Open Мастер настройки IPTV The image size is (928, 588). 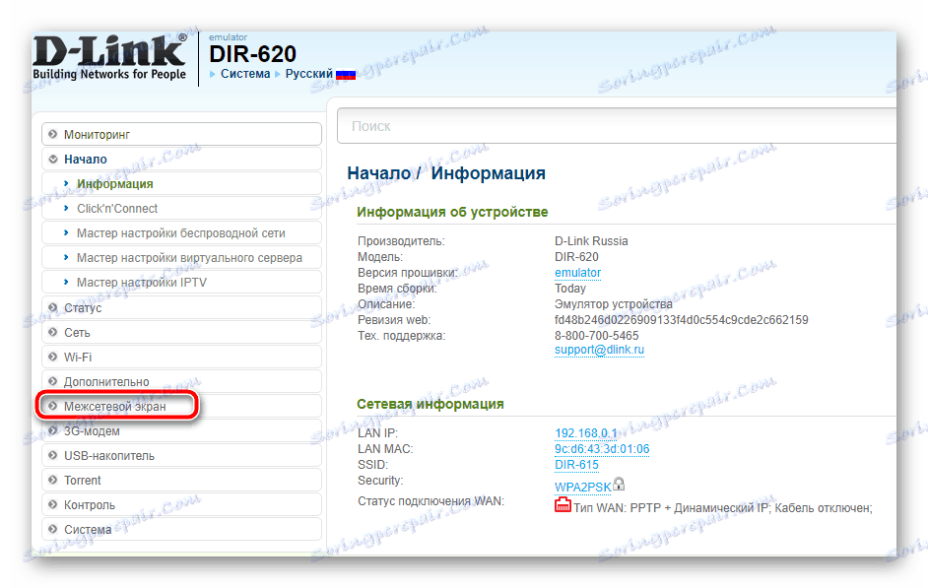point(181,282)
